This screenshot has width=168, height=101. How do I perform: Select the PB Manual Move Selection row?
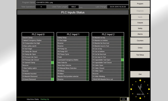[73, 68]
